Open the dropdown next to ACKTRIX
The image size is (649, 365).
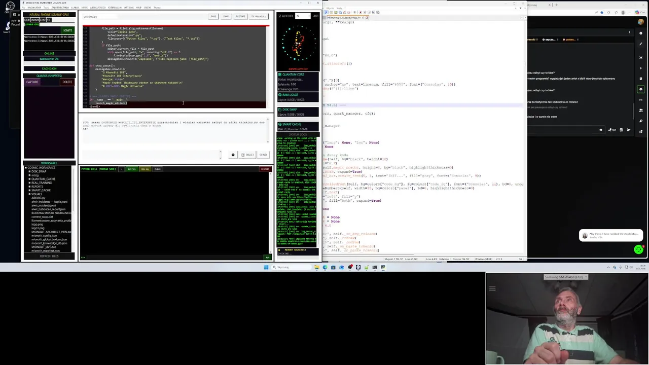[303, 16]
